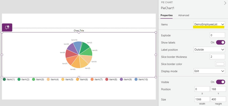Viewport: 228px width, 106px height.
Task: Click the Item(6) pie label
Action: [73, 69]
